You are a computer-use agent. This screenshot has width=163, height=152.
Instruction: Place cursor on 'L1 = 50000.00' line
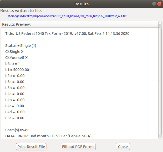pyautogui.click(x=17, y=70)
